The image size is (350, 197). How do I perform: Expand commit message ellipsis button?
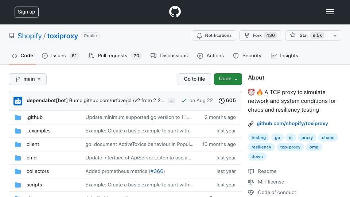pos(171,101)
